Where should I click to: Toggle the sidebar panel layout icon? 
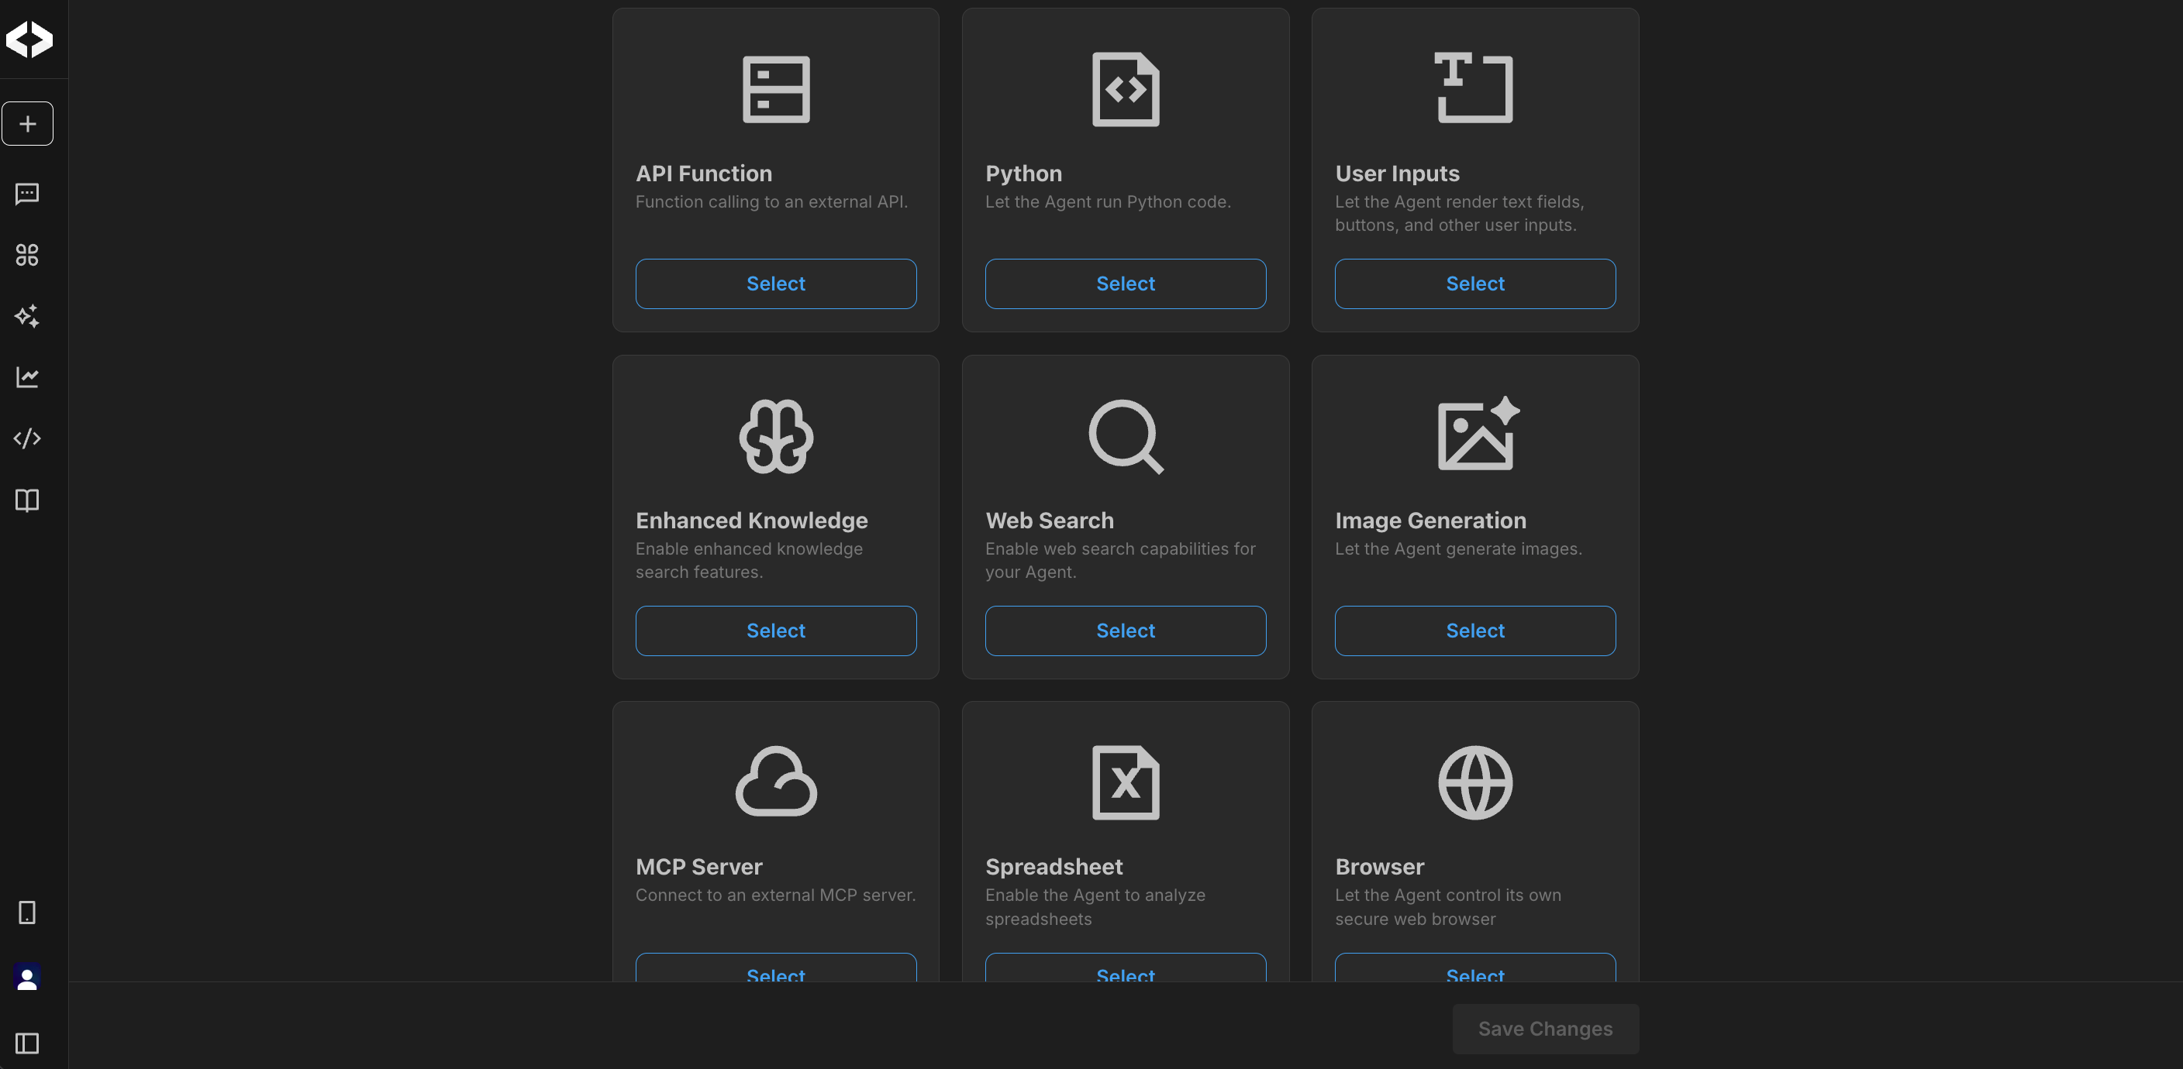click(x=27, y=1043)
